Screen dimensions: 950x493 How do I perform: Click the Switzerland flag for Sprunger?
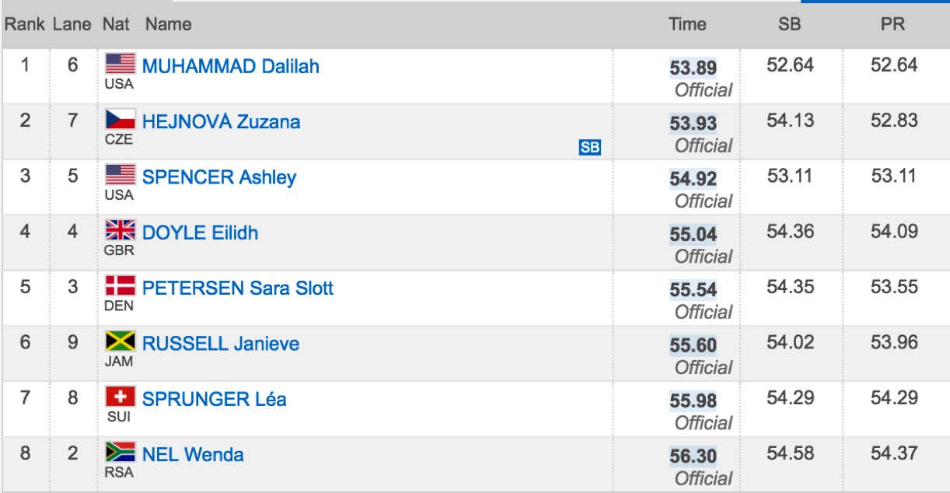coord(120,397)
